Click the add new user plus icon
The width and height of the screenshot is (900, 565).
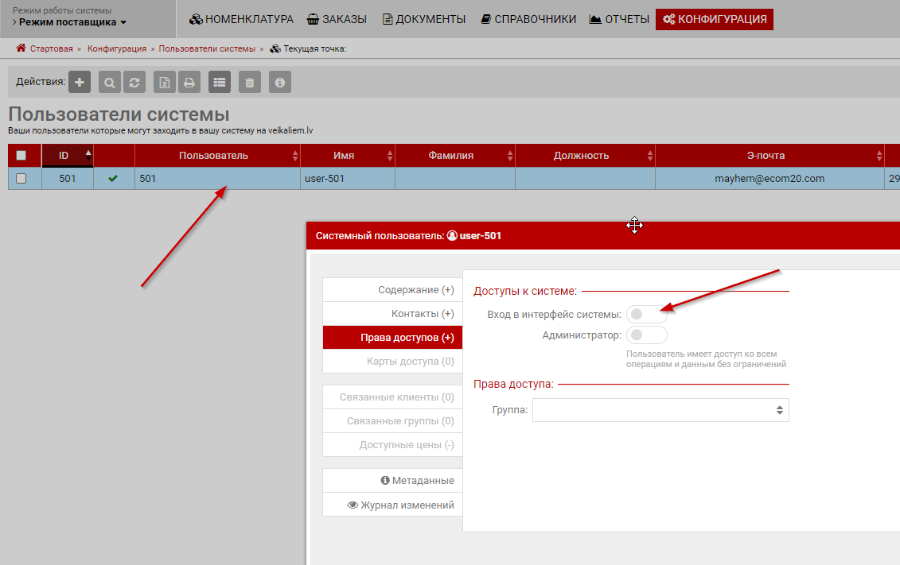[x=79, y=82]
